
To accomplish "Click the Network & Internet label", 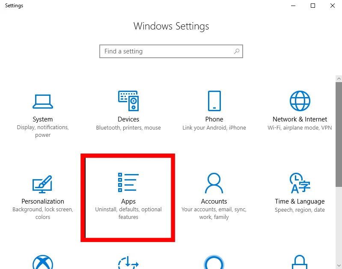I will point(300,119).
